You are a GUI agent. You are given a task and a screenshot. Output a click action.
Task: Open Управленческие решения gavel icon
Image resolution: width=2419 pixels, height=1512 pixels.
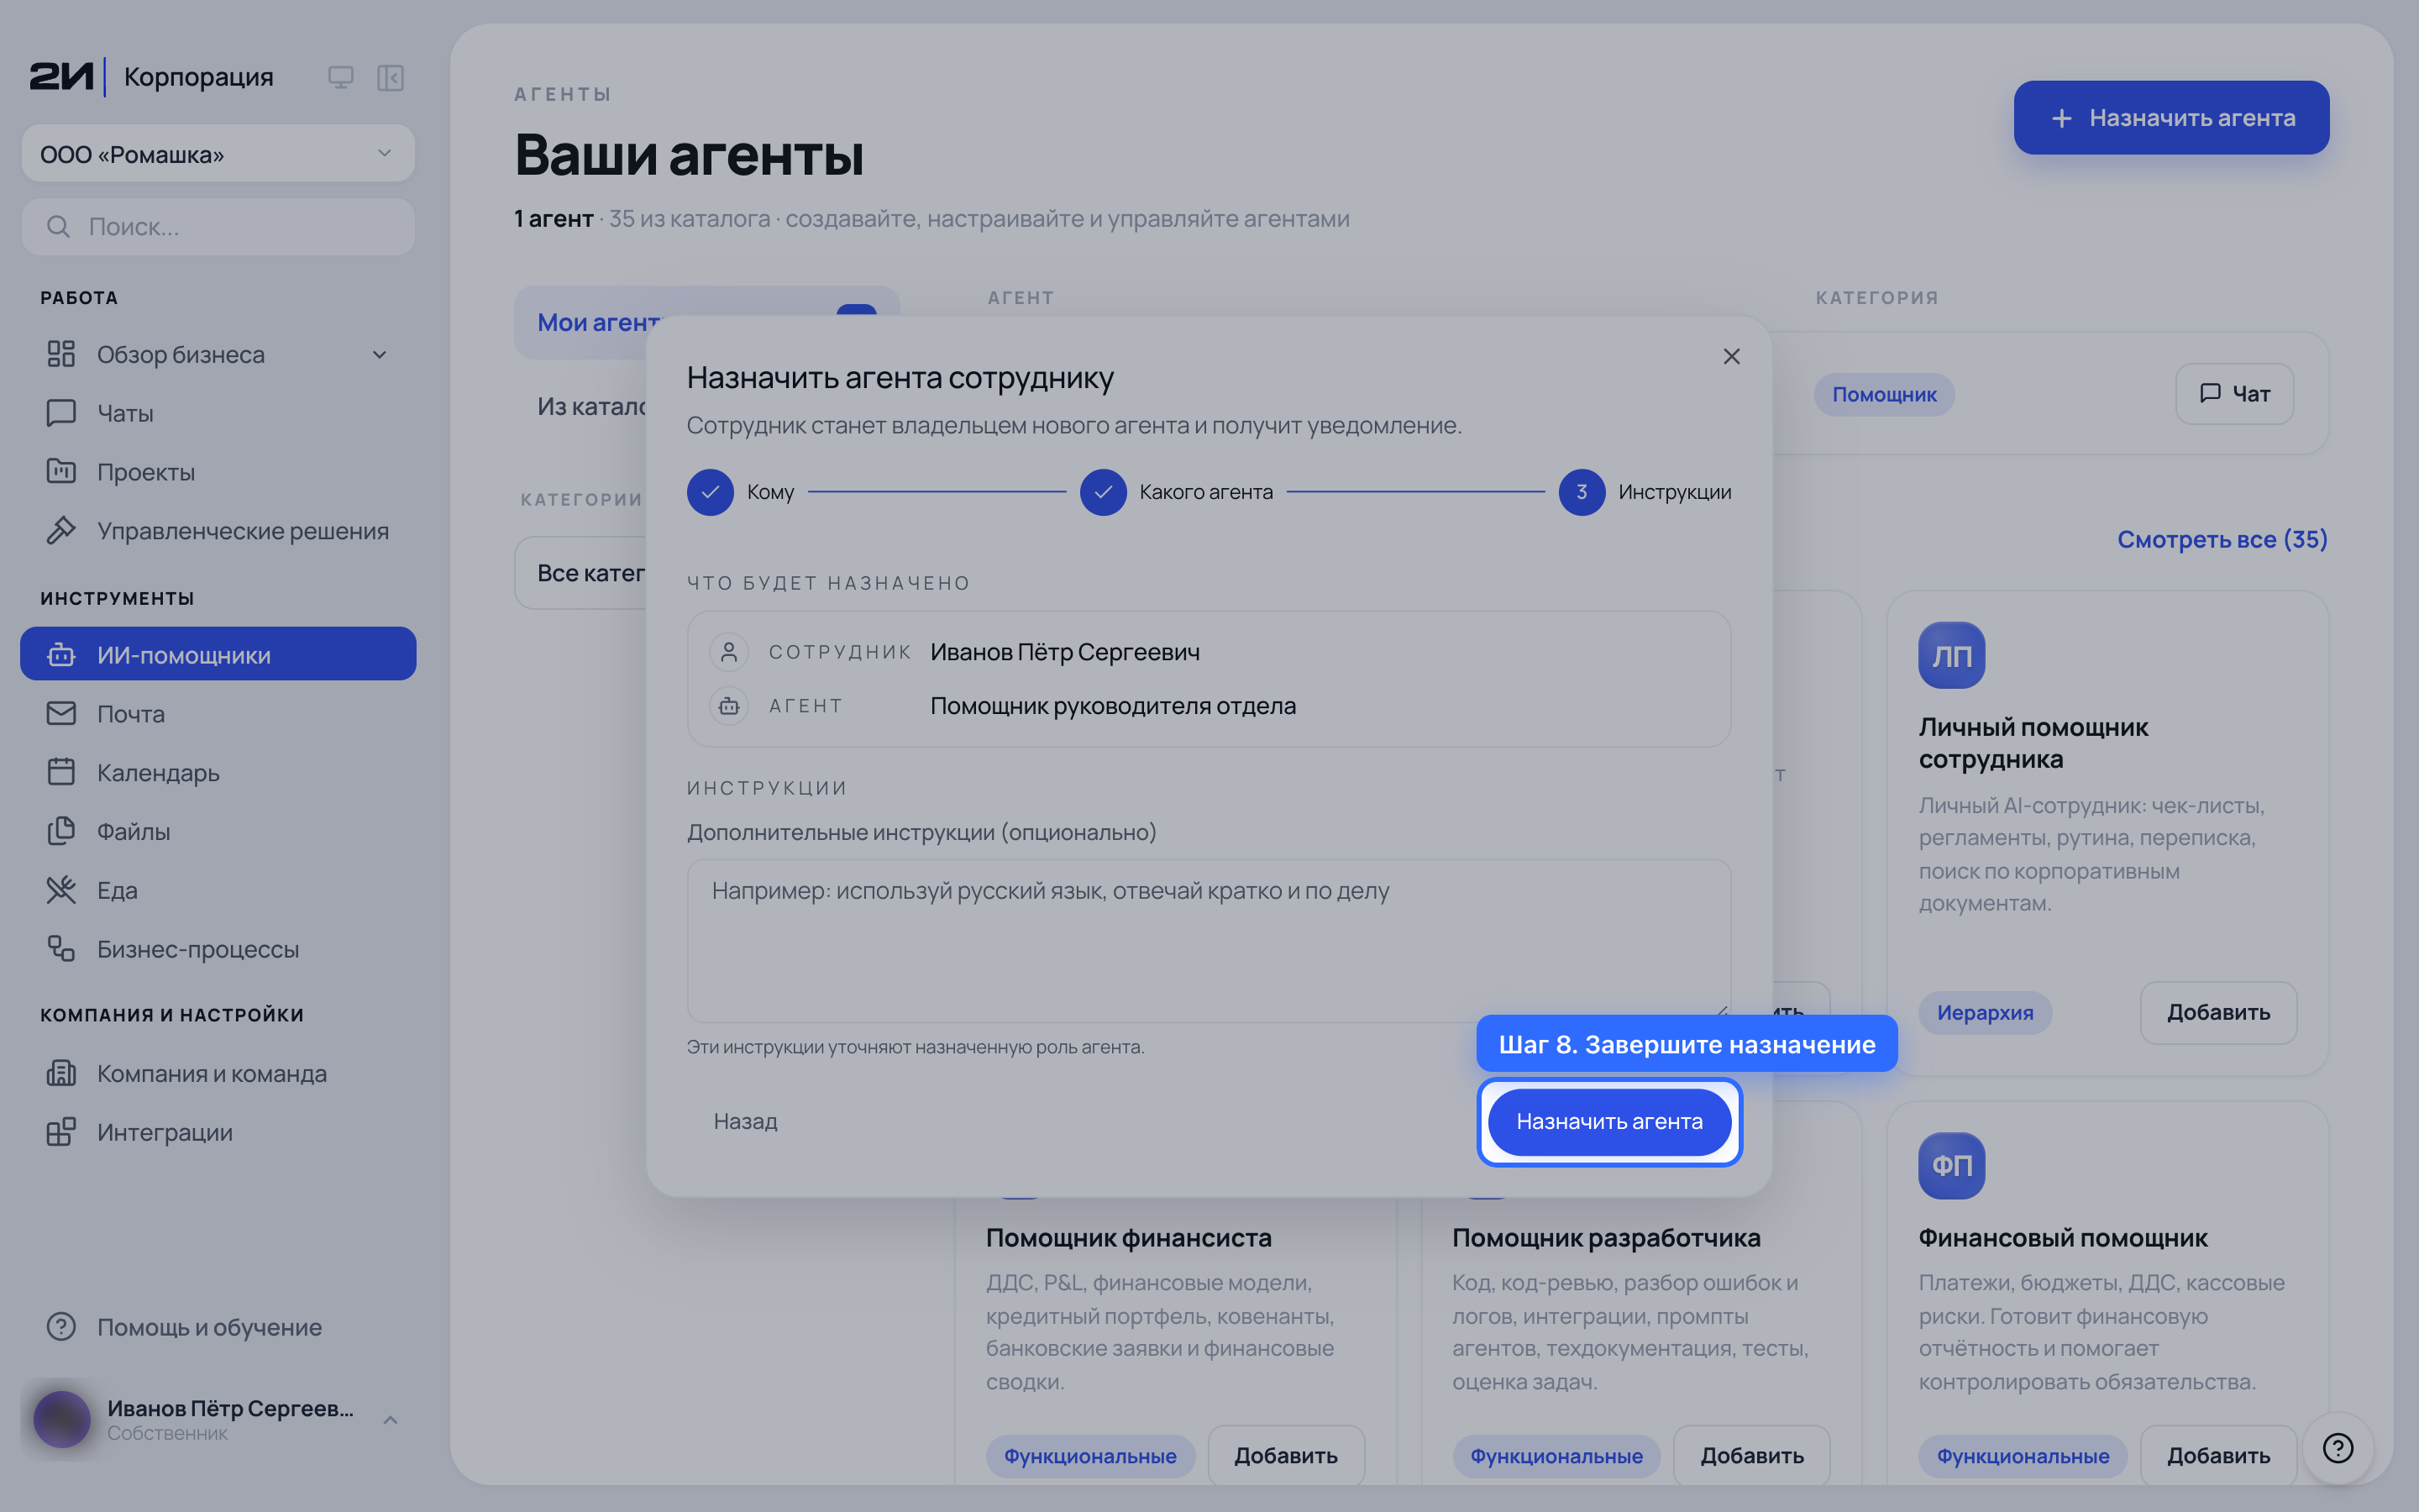pos(61,531)
